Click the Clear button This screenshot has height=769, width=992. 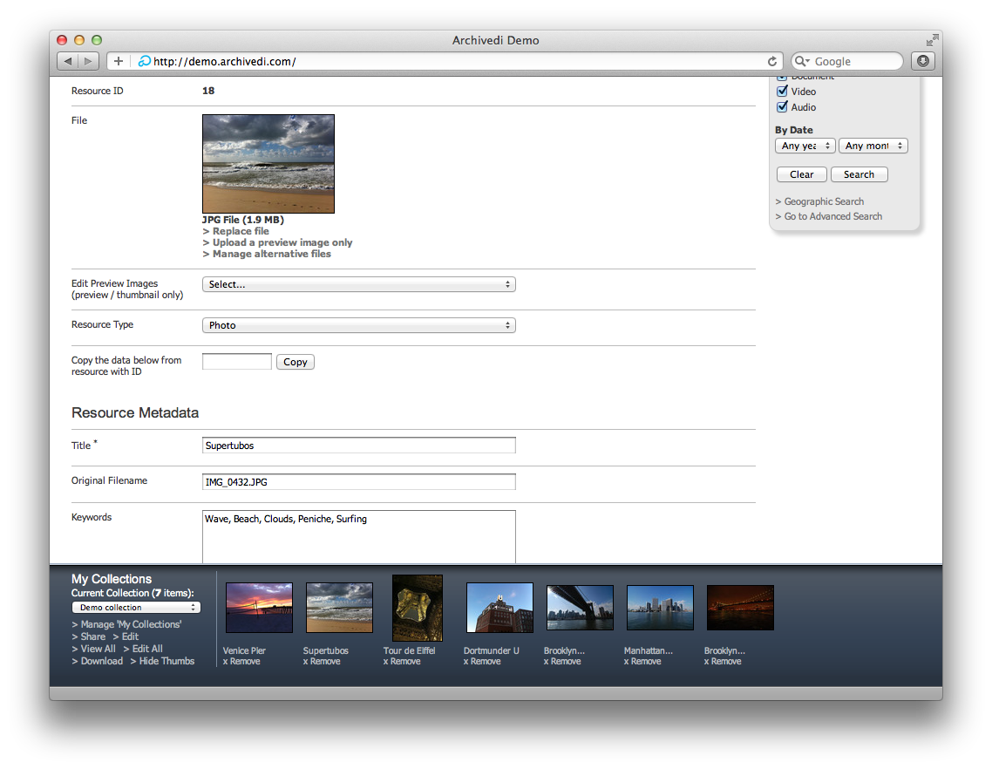pyautogui.click(x=802, y=174)
